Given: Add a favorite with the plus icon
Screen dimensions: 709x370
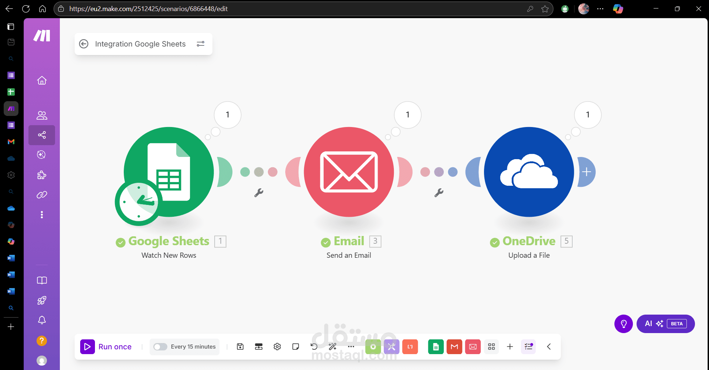Looking at the screenshot, I should (x=510, y=347).
